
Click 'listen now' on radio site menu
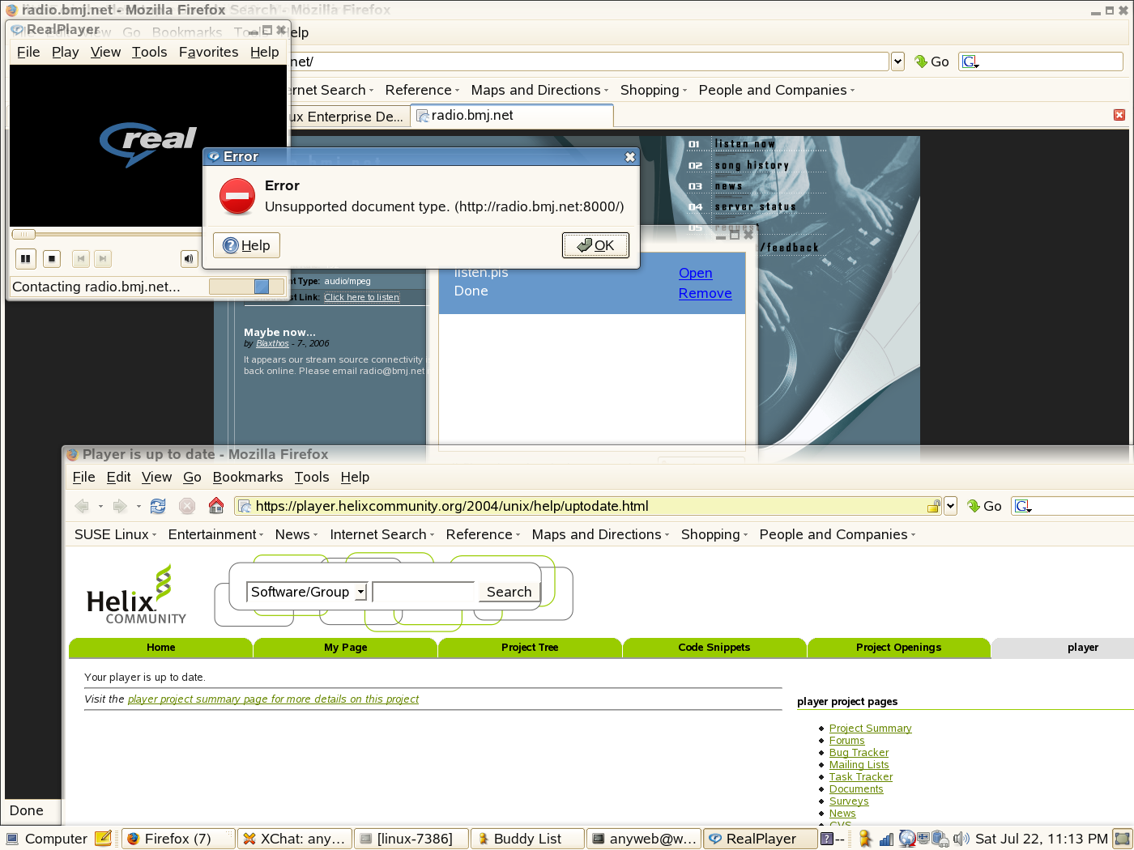tap(745, 144)
